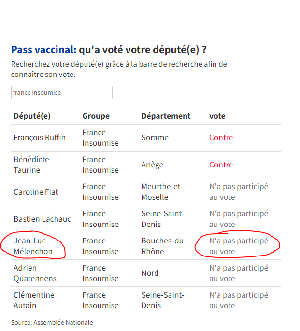Select the circled Jean-Luc Mélenchon name

pyautogui.click(x=33, y=246)
